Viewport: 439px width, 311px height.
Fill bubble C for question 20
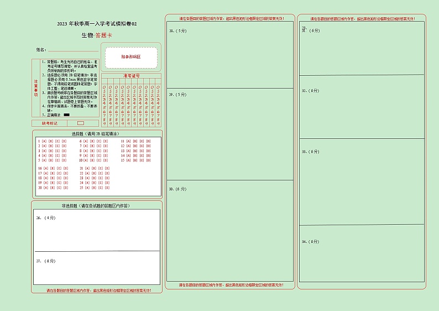click(x=59, y=188)
